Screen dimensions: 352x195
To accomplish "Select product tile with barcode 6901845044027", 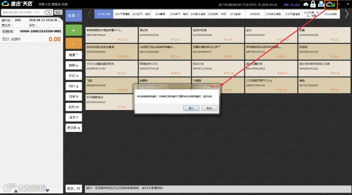I will pos(218,52).
